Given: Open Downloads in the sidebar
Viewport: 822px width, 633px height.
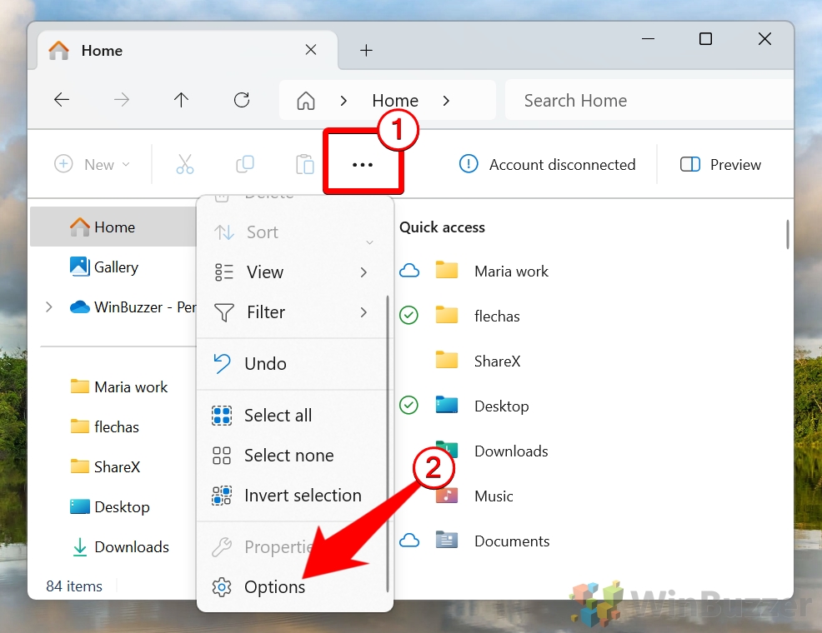Looking at the screenshot, I should pos(119,546).
